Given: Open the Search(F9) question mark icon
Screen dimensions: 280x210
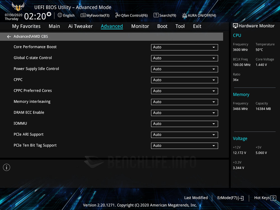Looking at the screenshot, I should pyautogui.click(x=156, y=15).
